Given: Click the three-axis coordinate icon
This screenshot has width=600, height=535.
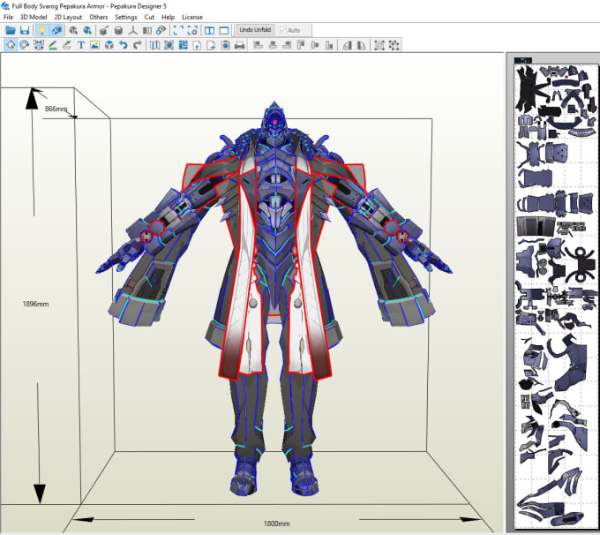Looking at the screenshot, I should 132,30.
